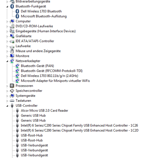Expand Mäuse und andere Zeigegeräte arrow
This screenshot has height=158, width=152.
tap(7, 51)
